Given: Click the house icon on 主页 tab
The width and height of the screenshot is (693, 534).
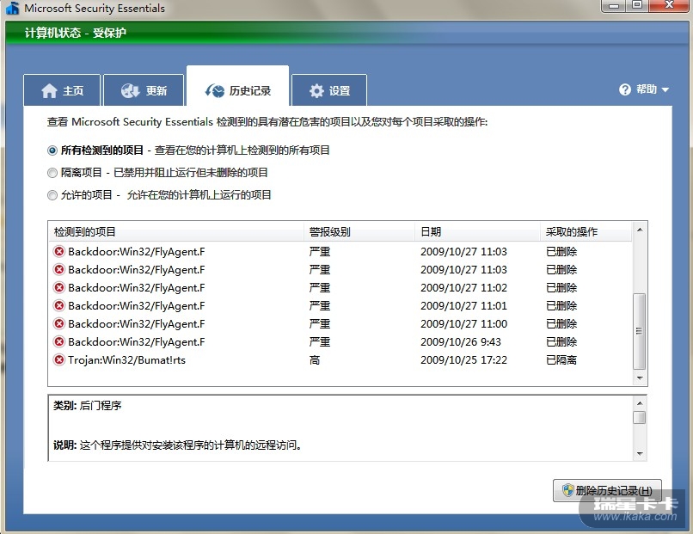Looking at the screenshot, I should click(49, 90).
